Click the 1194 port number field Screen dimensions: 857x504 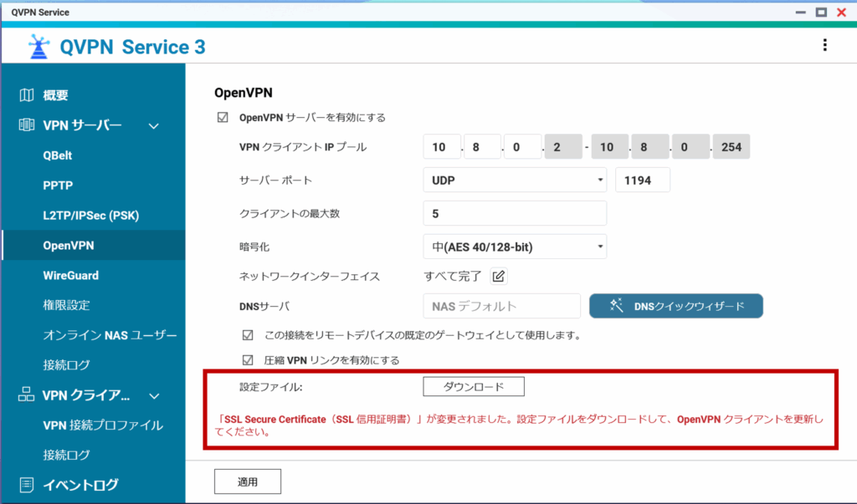[642, 180]
